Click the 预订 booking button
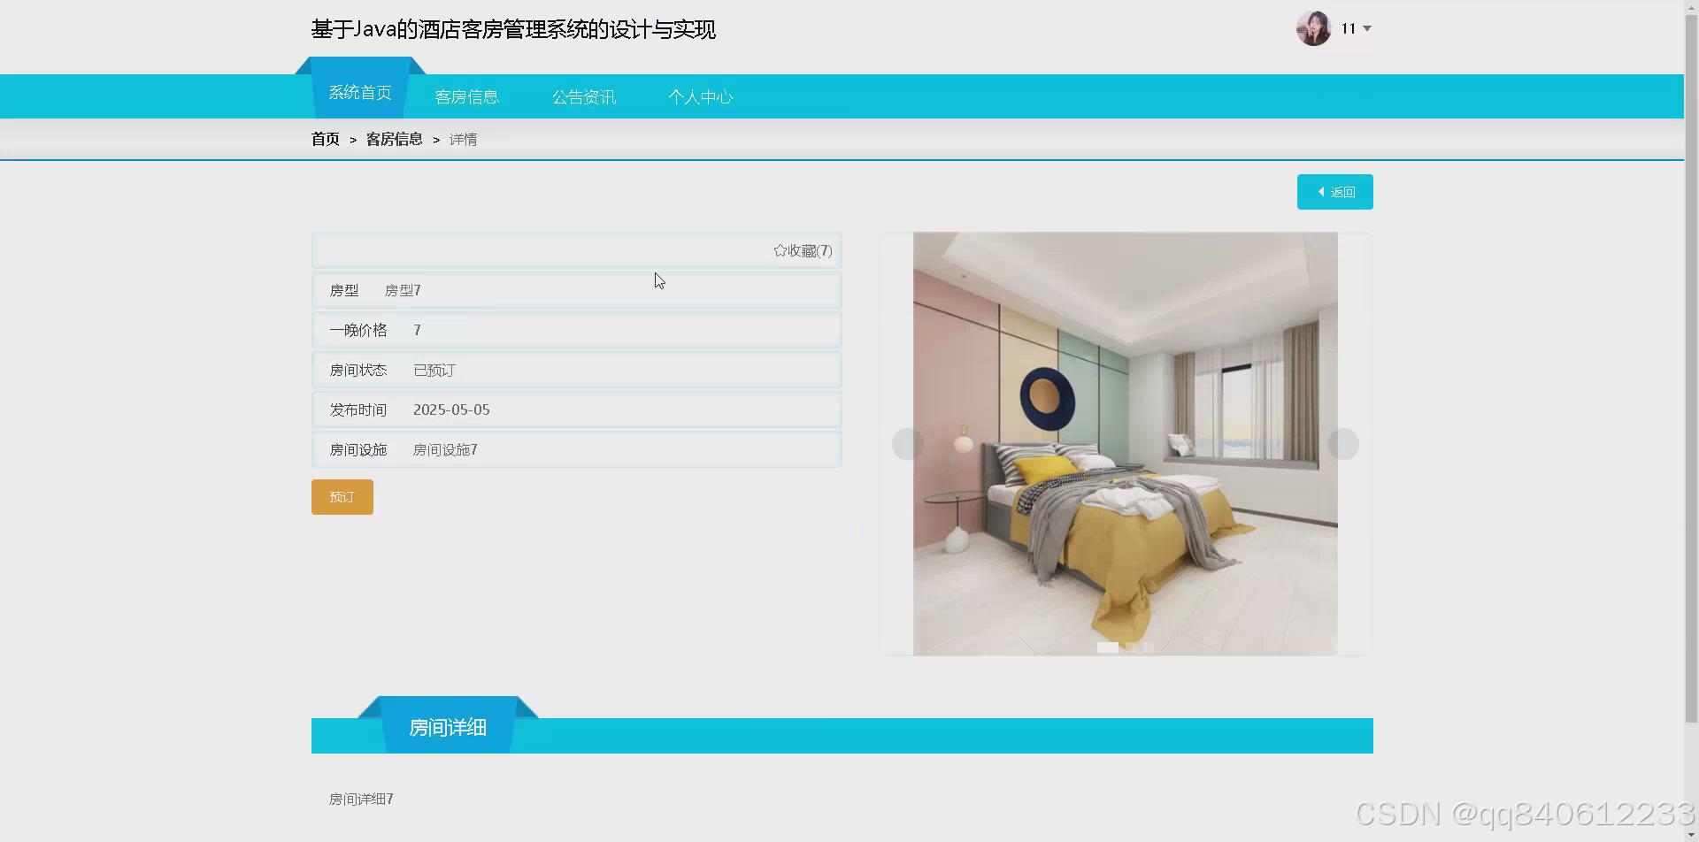This screenshot has width=1699, height=842. tap(342, 496)
